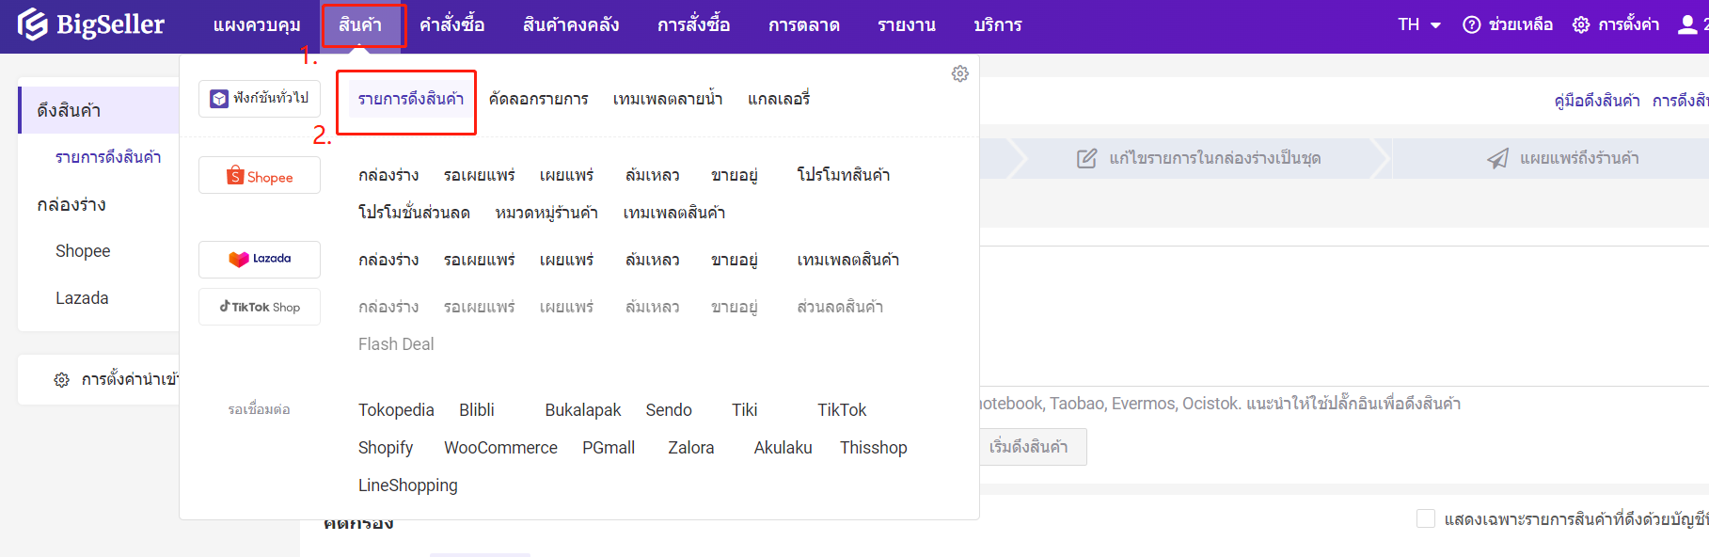Click the แก้ไขรายการในกล่องร่างเป็นชุด step
The width and height of the screenshot is (1709, 557).
pyautogui.click(x=1199, y=158)
